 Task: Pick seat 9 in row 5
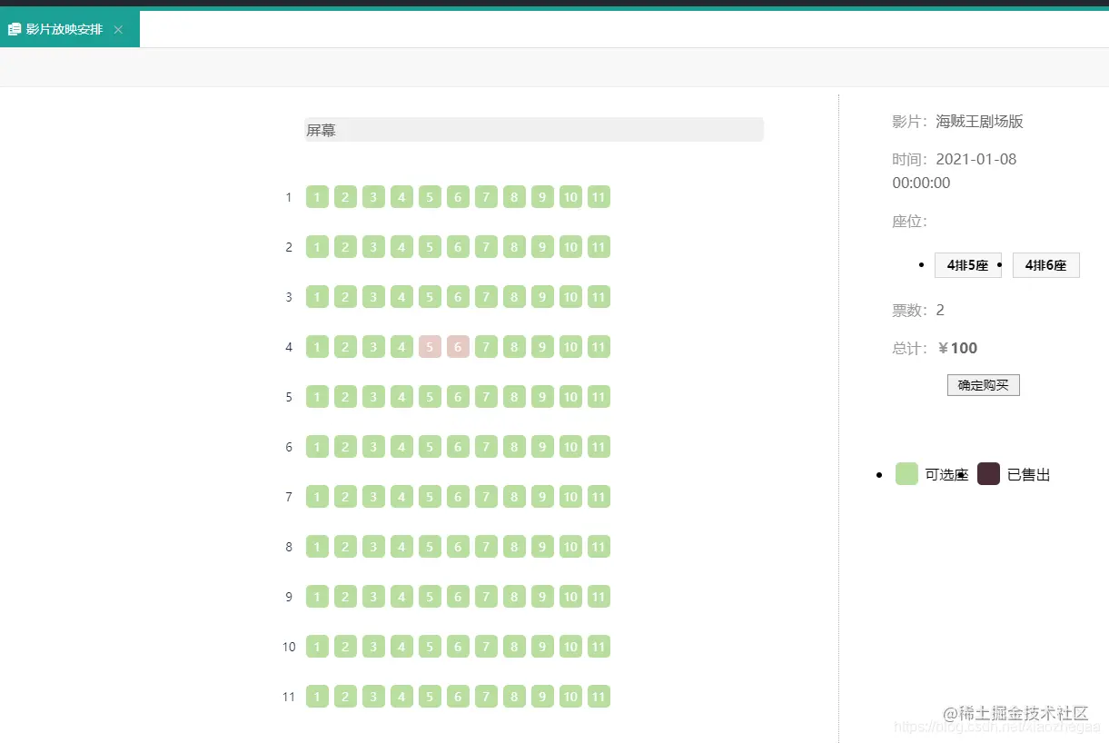coord(542,397)
